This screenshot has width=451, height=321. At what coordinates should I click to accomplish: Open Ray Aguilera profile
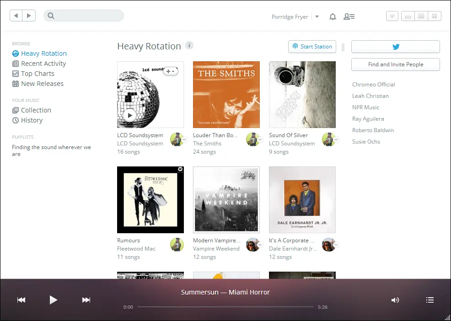[x=368, y=119]
